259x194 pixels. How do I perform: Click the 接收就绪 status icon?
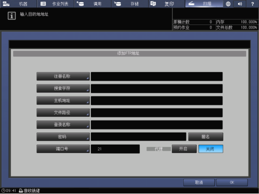[21, 190]
